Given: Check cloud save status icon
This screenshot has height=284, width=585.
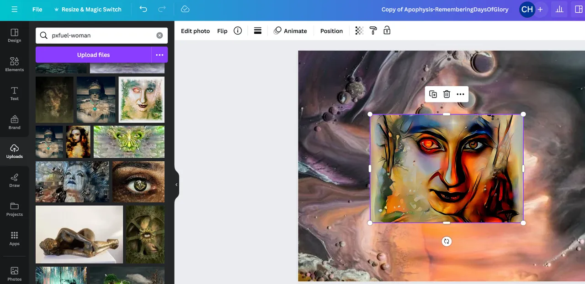Looking at the screenshot, I should 185,9.
